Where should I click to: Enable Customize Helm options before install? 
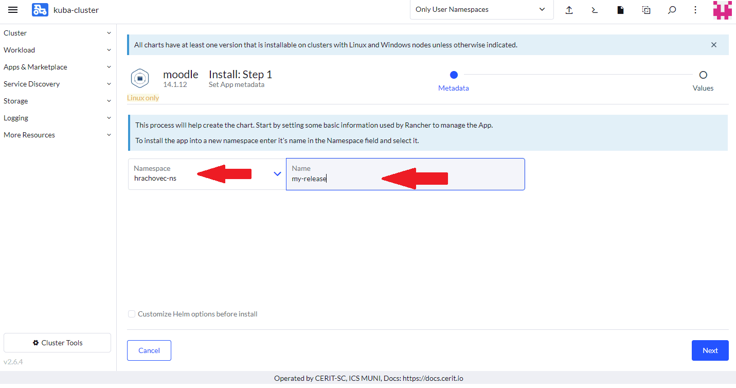click(132, 314)
